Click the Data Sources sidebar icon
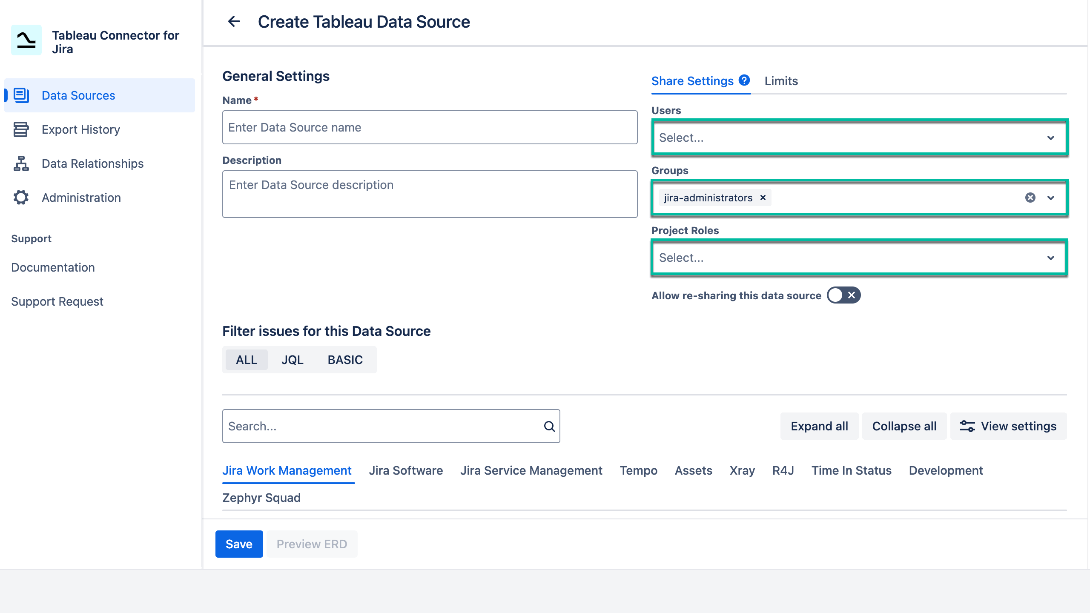1090x613 pixels. tap(21, 95)
